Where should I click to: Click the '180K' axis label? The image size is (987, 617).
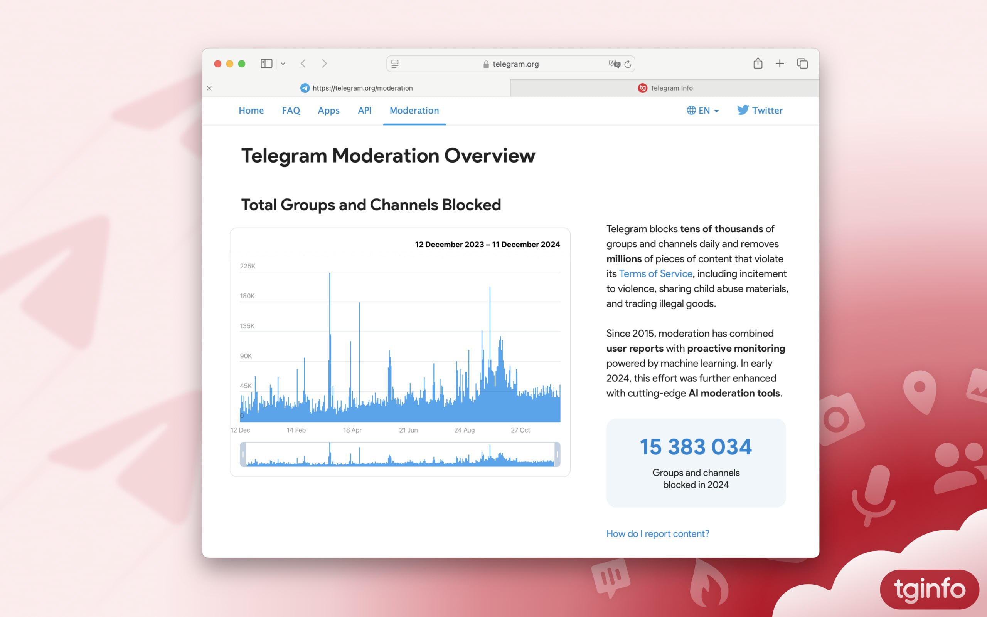click(247, 296)
